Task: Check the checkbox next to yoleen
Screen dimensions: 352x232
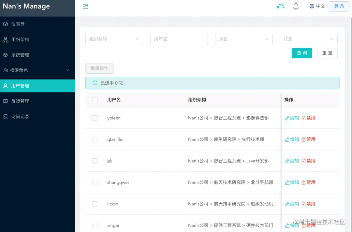Action: (x=95, y=118)
